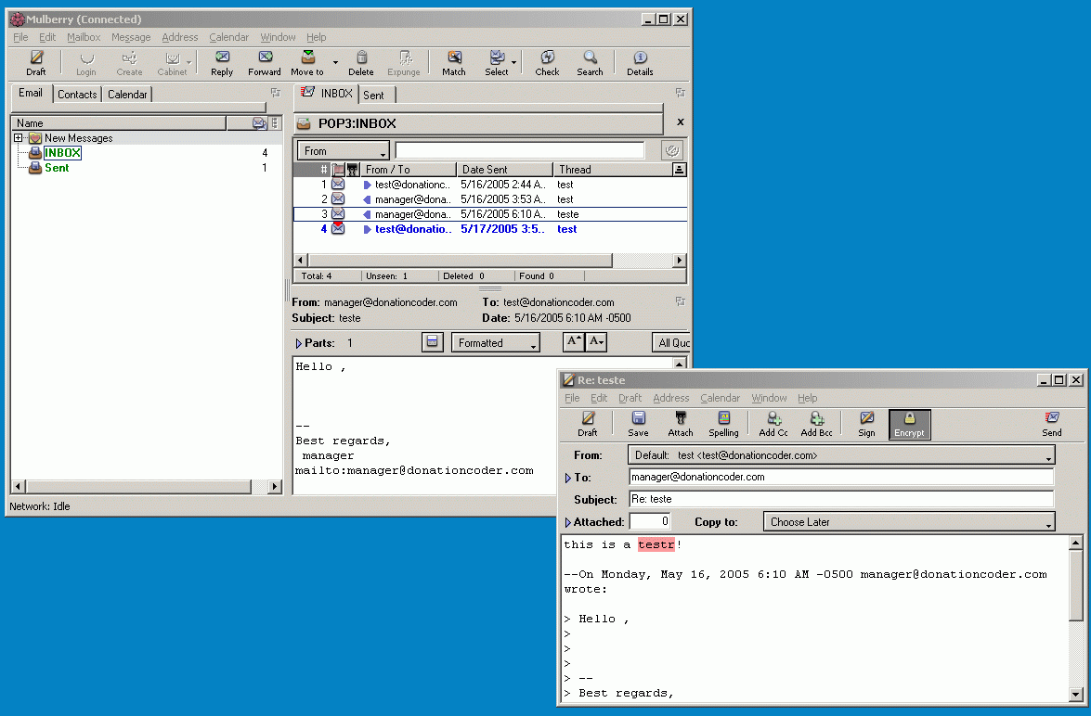Sort by the From / To column
The width and height of the screenshot is (1091, 716).
click(x=409, y=170)
